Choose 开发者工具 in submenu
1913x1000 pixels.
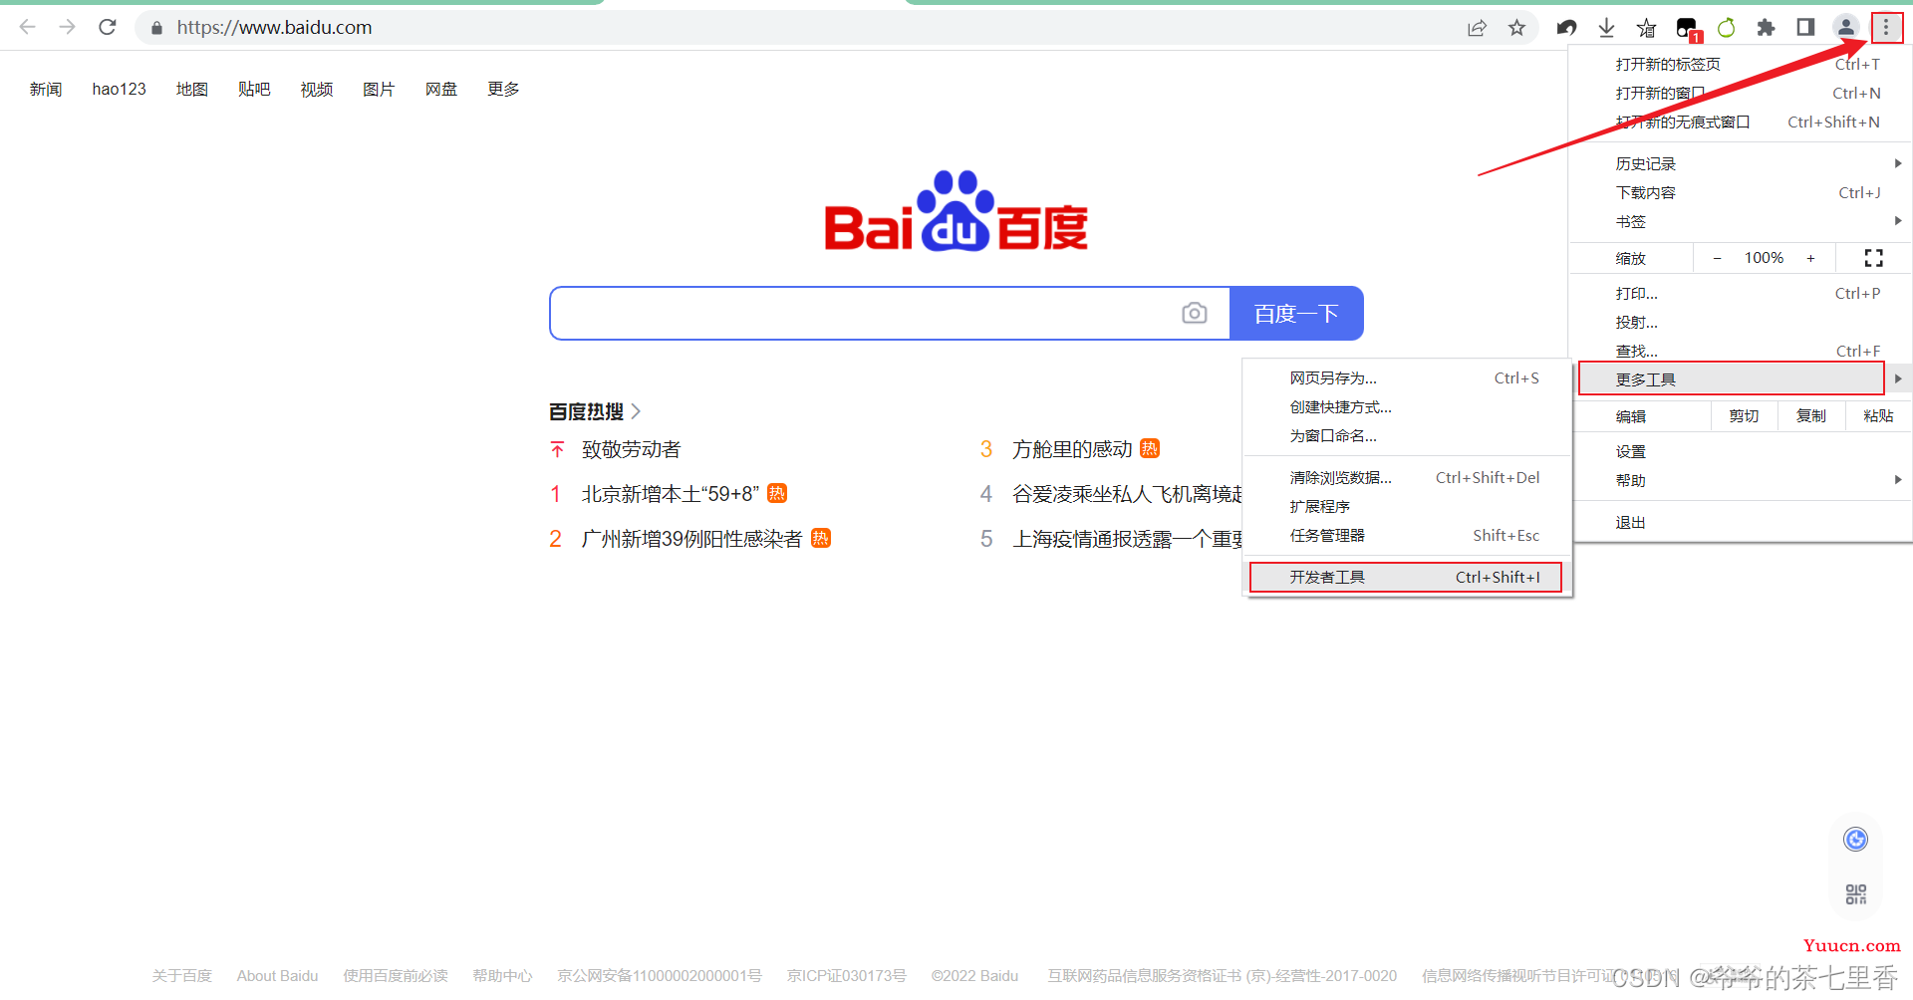[1406, 577]
